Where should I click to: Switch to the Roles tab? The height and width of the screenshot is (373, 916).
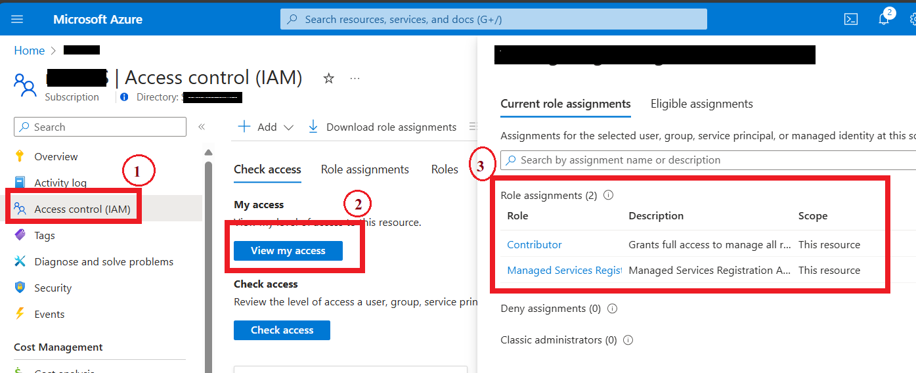(445, 169)
